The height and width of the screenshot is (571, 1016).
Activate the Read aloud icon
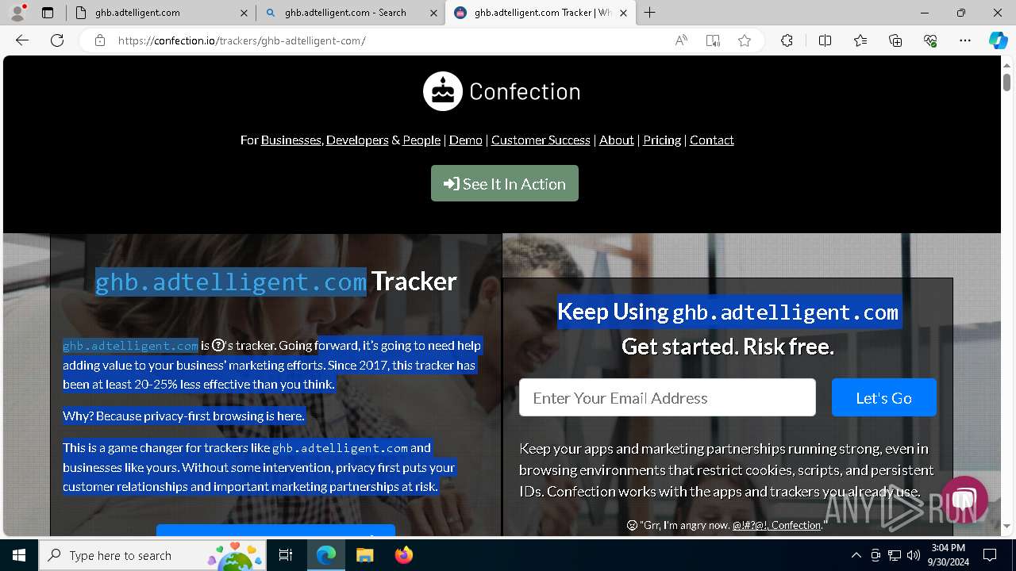click(x=681, y=40)
